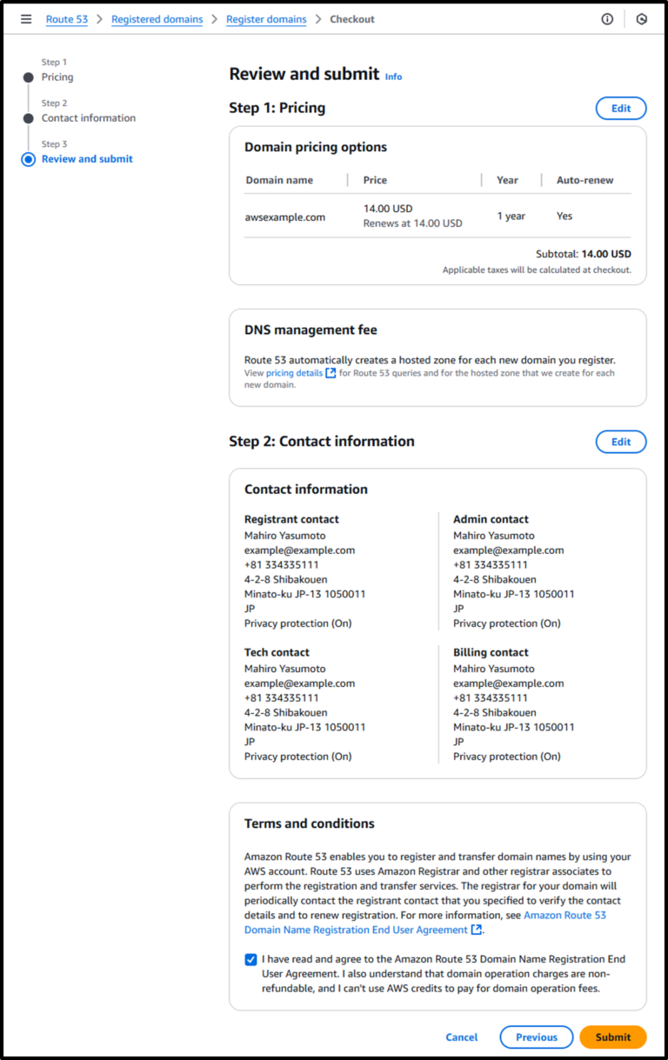Uncheck the End User Agreement checkbox
This screenshot has height=1060, width=668.
250,959
